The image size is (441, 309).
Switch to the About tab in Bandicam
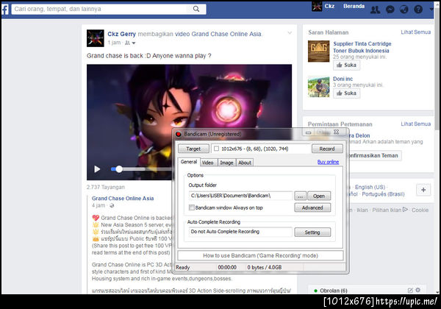point(245,163)
